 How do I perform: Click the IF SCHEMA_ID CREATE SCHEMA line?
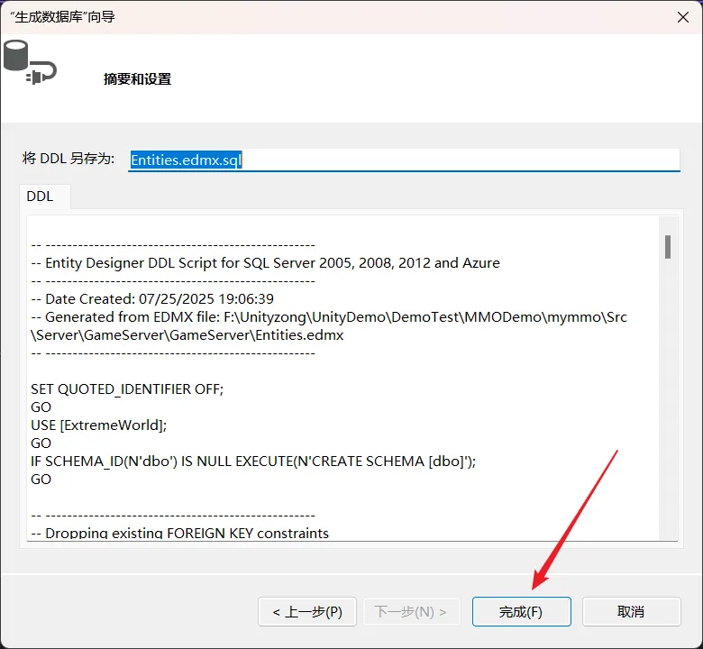pyautogui.click(x=252, y=462)
